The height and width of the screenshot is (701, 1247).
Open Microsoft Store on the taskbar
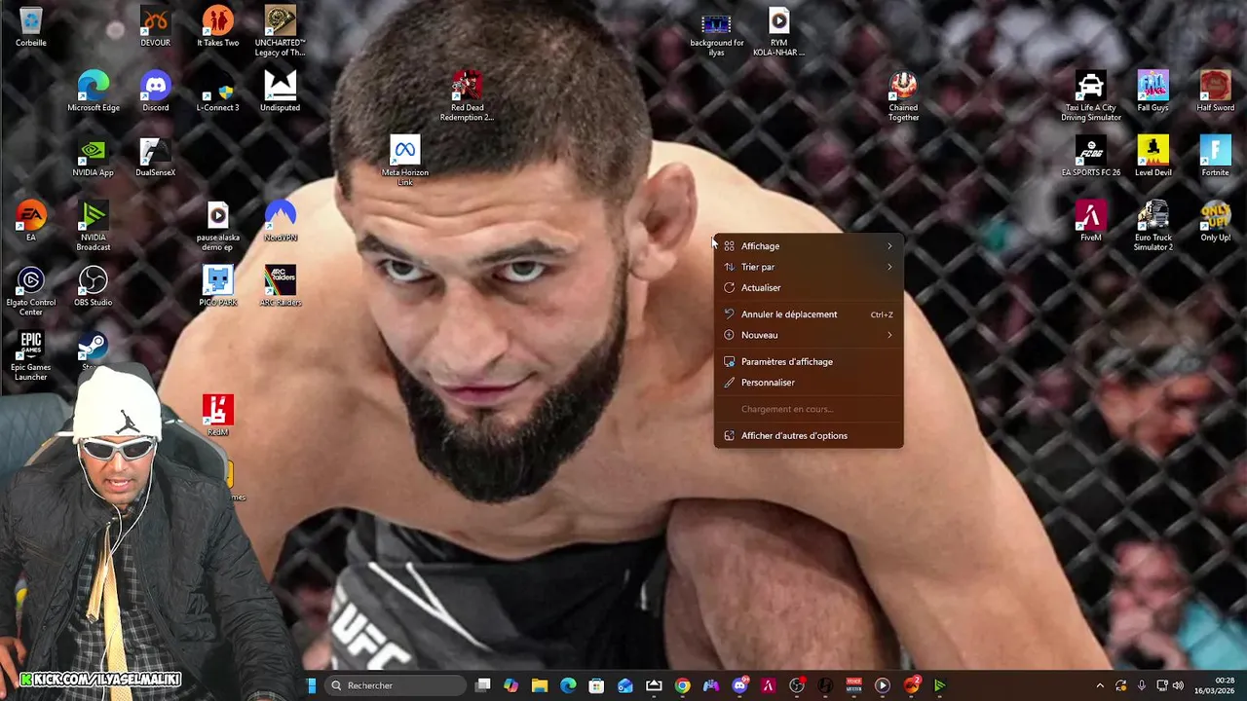coord(596,685)
